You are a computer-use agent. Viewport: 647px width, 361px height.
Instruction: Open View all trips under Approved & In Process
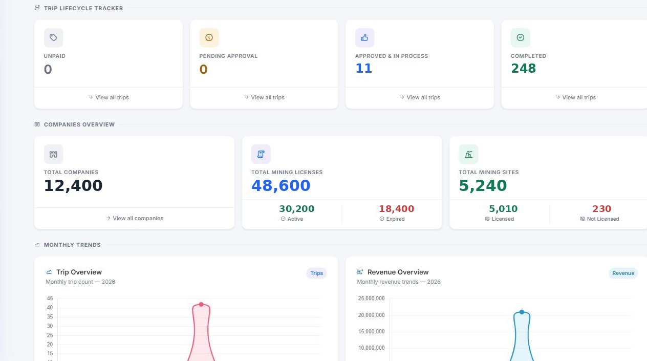click(x=420, y=97)
